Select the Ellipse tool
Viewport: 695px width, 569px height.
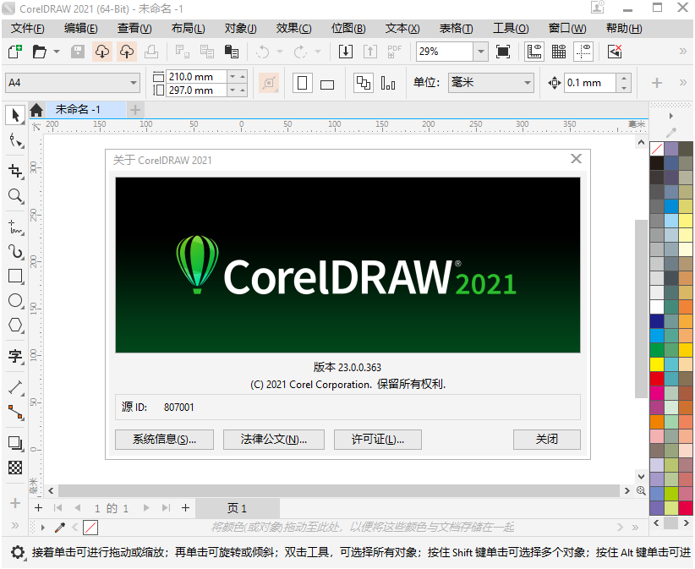pos(15,300)
